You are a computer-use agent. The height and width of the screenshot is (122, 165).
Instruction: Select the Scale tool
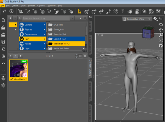point(108,11)
